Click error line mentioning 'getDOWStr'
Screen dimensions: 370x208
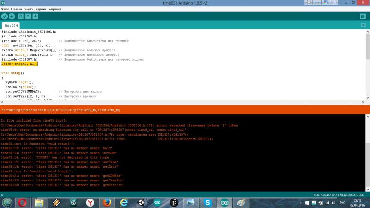pos(61,176)
